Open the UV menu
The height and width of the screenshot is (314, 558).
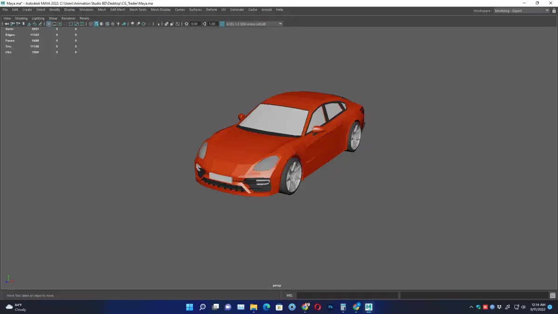[224, 10]
